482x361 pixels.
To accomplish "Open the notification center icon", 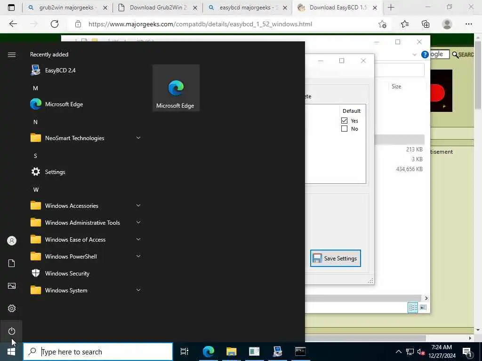I will point(467,352).
